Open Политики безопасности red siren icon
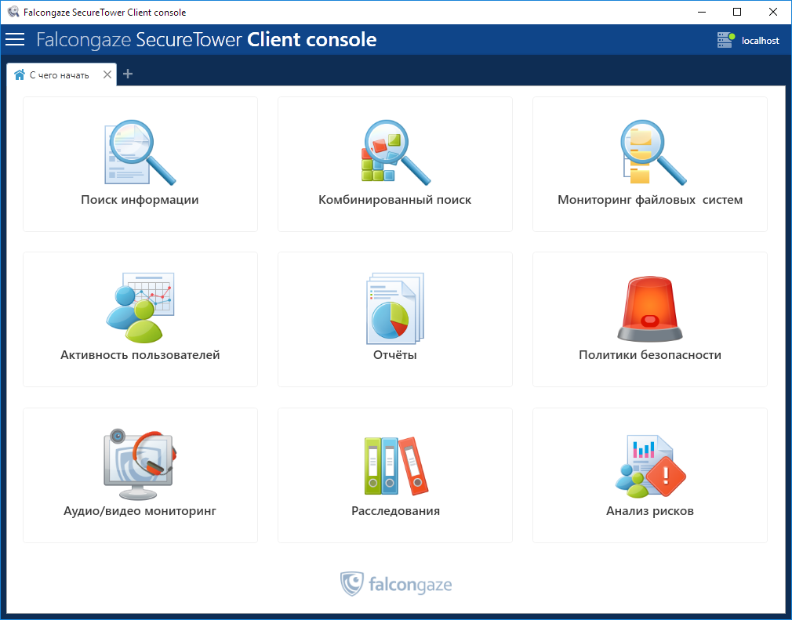Viewport: 792px width, 620px height. point(650,309)
